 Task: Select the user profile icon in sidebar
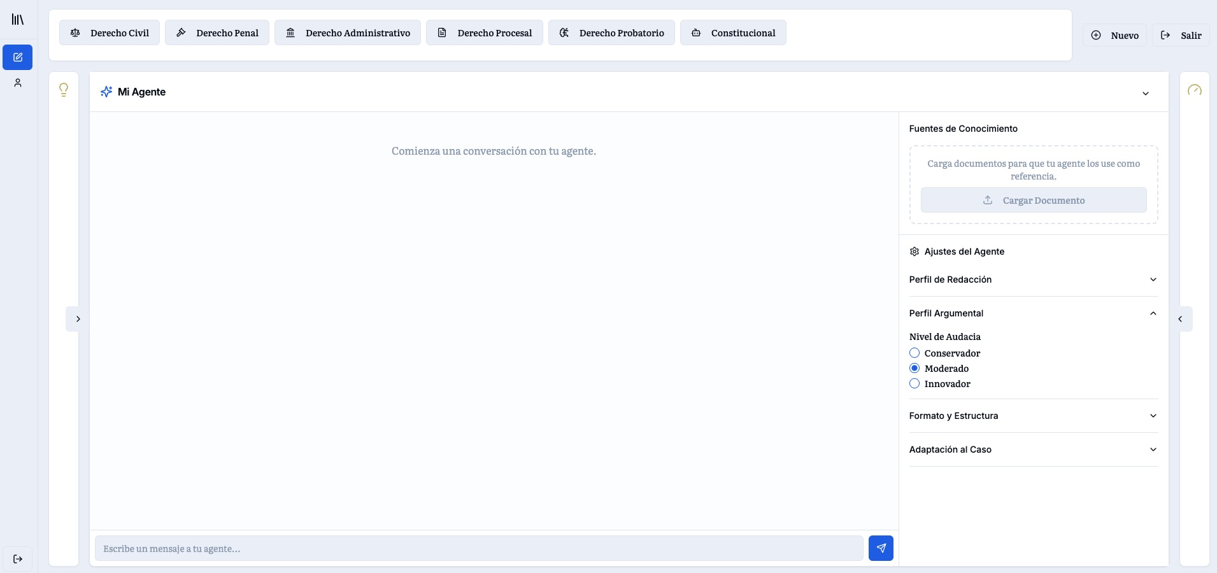pyautogui.click(x=17, y=83)
